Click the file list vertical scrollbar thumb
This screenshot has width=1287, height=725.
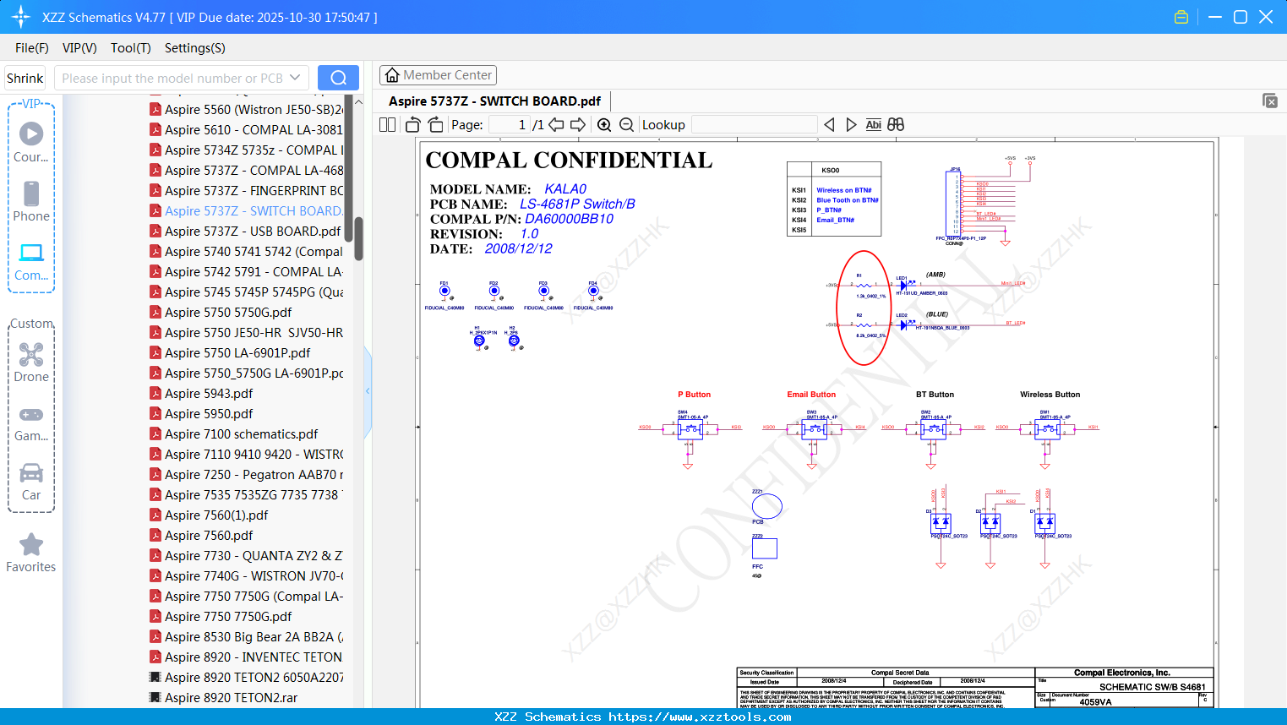[358, 239]
